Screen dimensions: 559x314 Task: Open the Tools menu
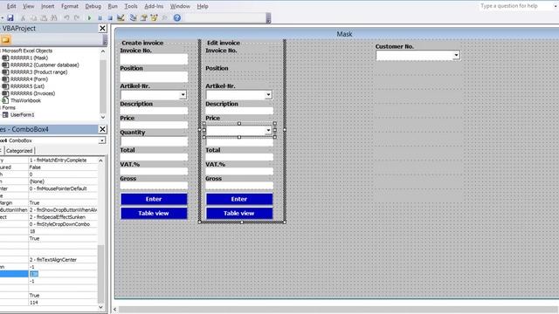point(131,6)
